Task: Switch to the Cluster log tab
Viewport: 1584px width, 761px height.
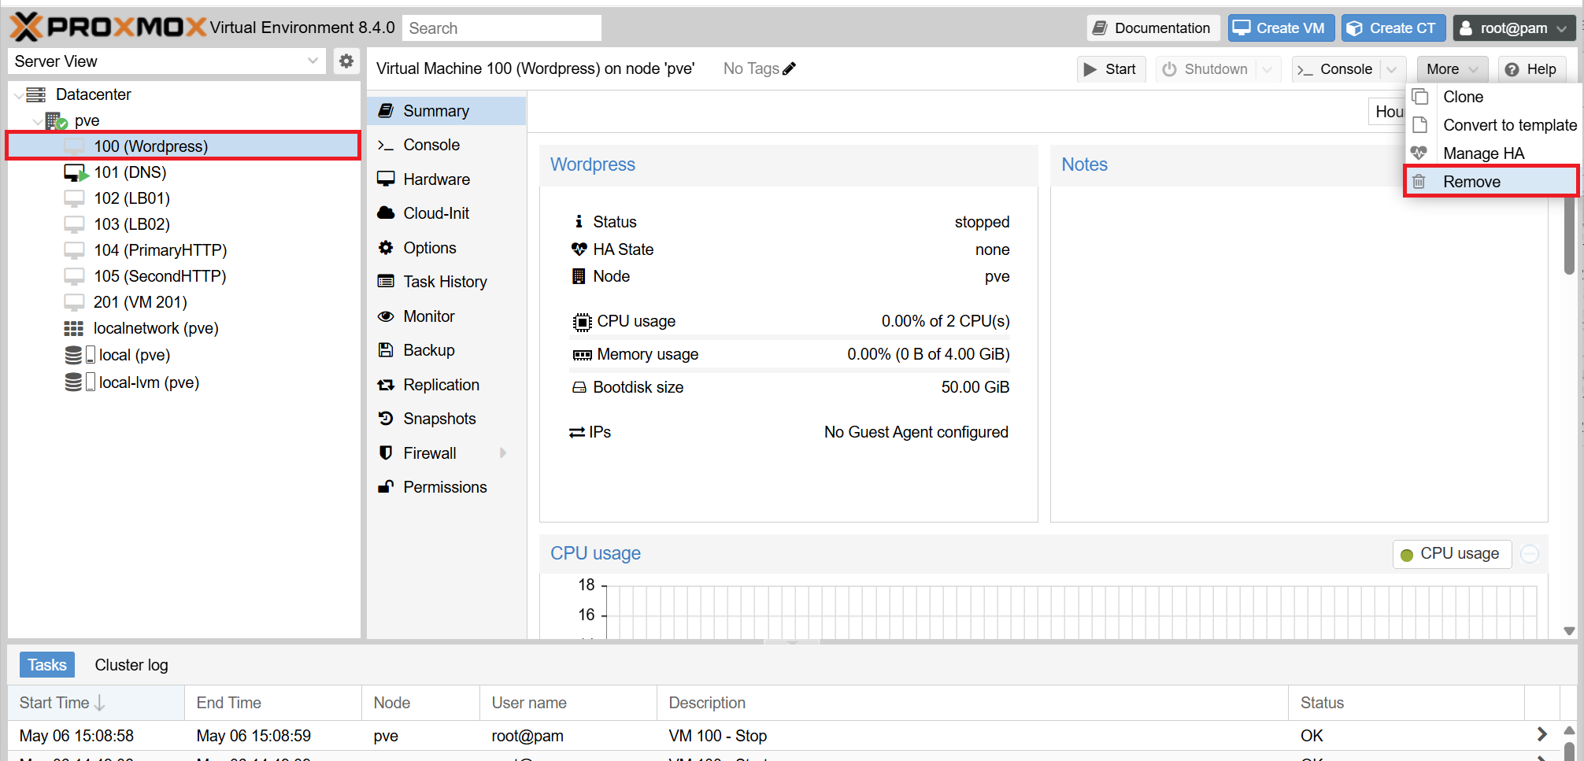Action: pos(131,665)
